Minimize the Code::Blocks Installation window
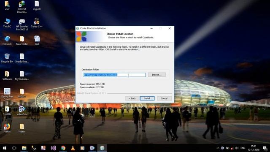This screenshot has height=152, width=270. 151,28
